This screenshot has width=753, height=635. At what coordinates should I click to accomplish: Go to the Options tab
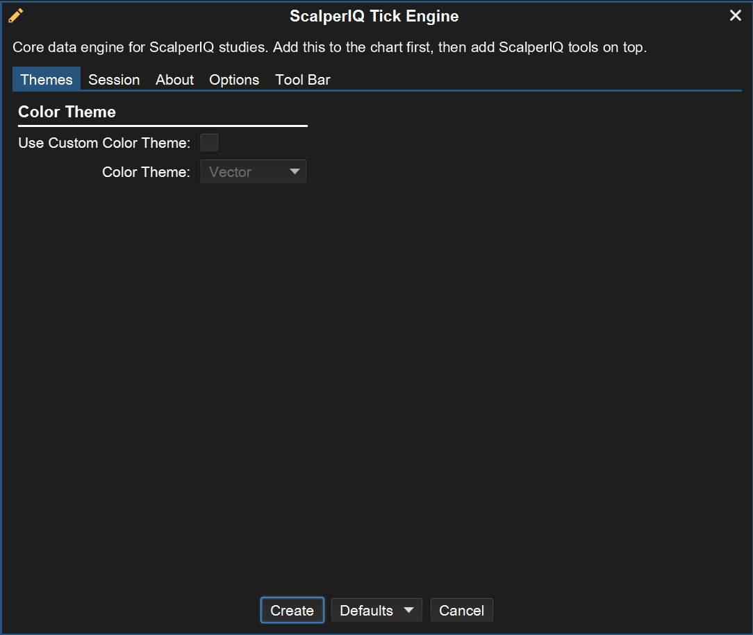pos(234,79)
